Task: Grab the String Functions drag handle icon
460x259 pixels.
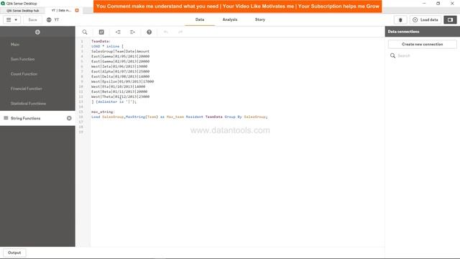Action: (x=6, y=118)
